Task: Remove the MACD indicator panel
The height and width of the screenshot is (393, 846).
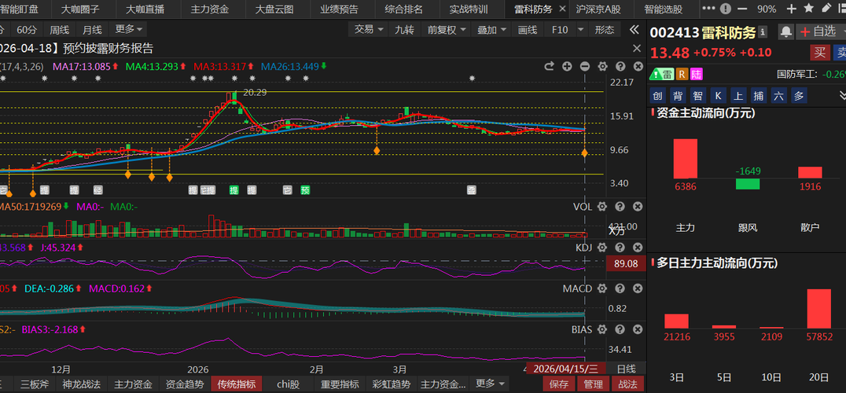Action: pyautogui.click(x=638, y=288)
